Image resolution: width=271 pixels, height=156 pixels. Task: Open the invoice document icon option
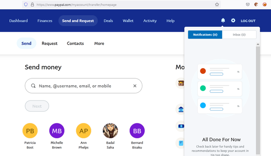point(181,143)
